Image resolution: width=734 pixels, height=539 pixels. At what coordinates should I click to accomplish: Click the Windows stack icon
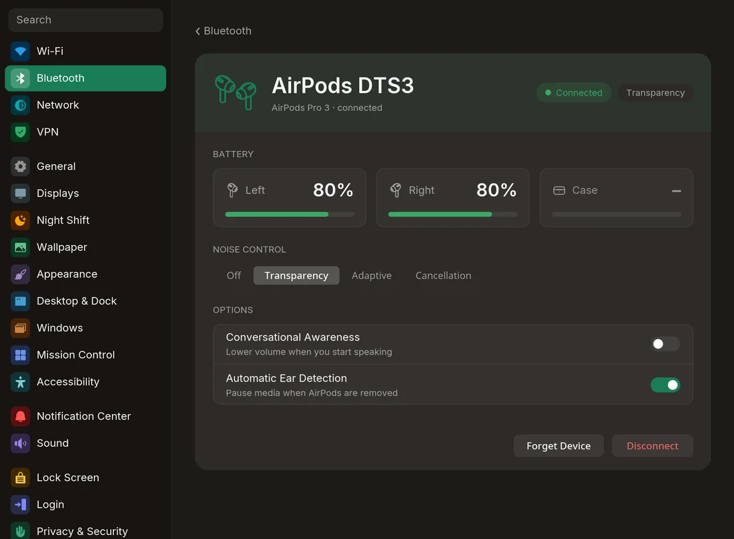20,328
